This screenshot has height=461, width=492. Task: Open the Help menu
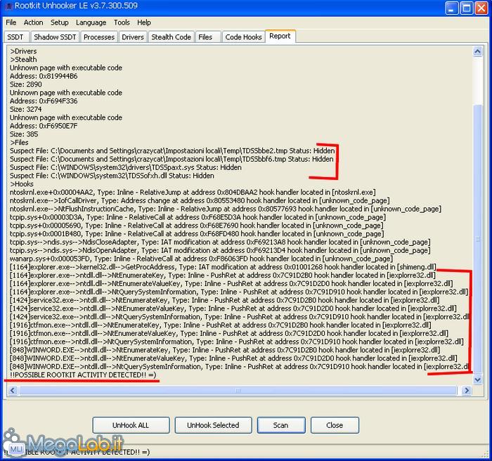[x=144, y=22]
